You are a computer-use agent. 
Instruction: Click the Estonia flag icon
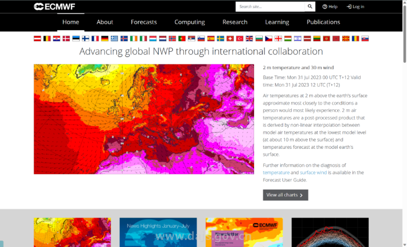76,39
